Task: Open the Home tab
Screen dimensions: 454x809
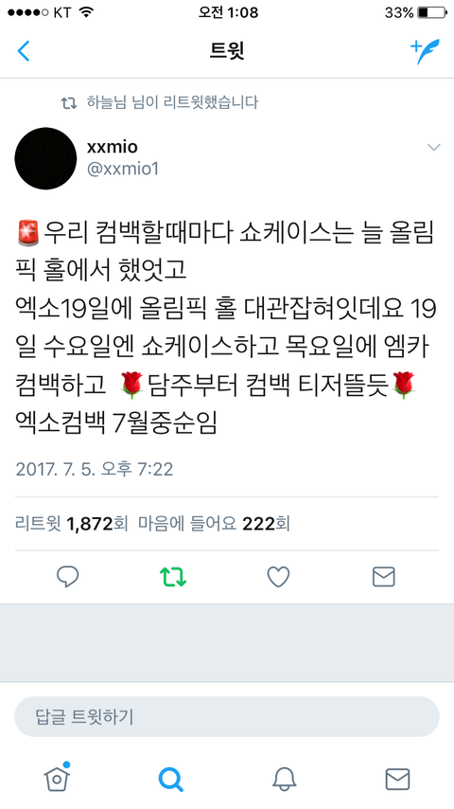Action: pos(57,778)
